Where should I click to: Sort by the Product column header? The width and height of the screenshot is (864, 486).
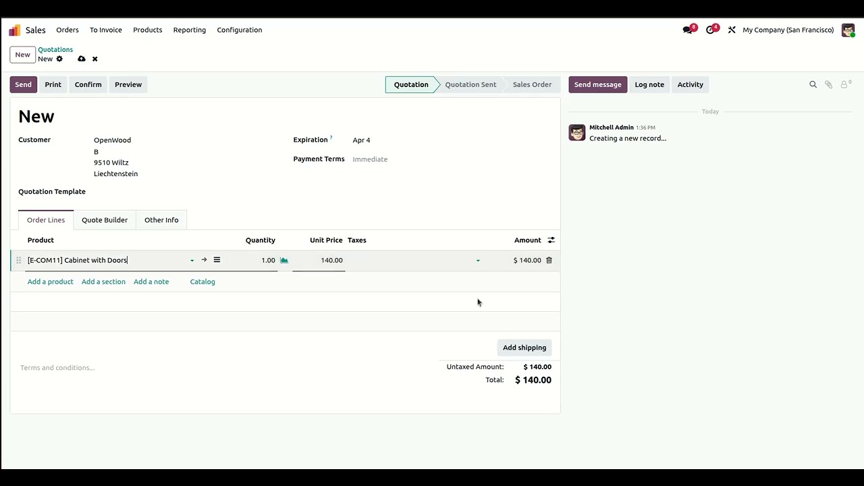[40, 240]
